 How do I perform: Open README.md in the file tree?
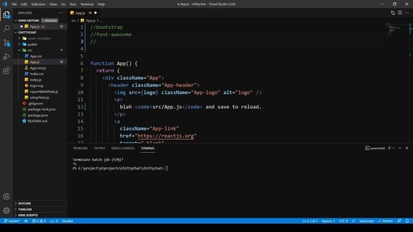pyautogui.click(x=37, y=121)
